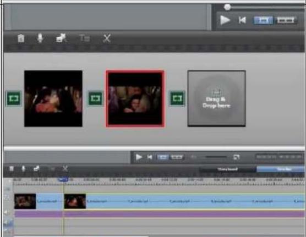Click the green transition box between the two clips
Viewport: 306px width, 237px height.
point(95,98)
